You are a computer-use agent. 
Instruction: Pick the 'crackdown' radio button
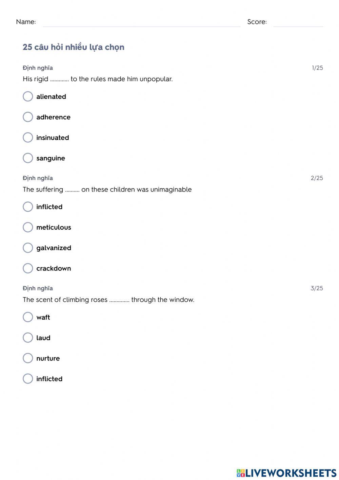[x=28, y=268]
